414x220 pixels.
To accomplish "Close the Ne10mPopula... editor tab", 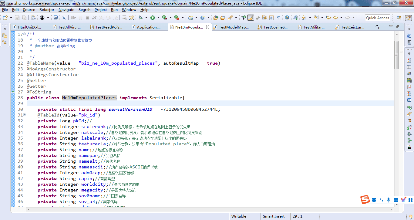I will click(208, 27).
